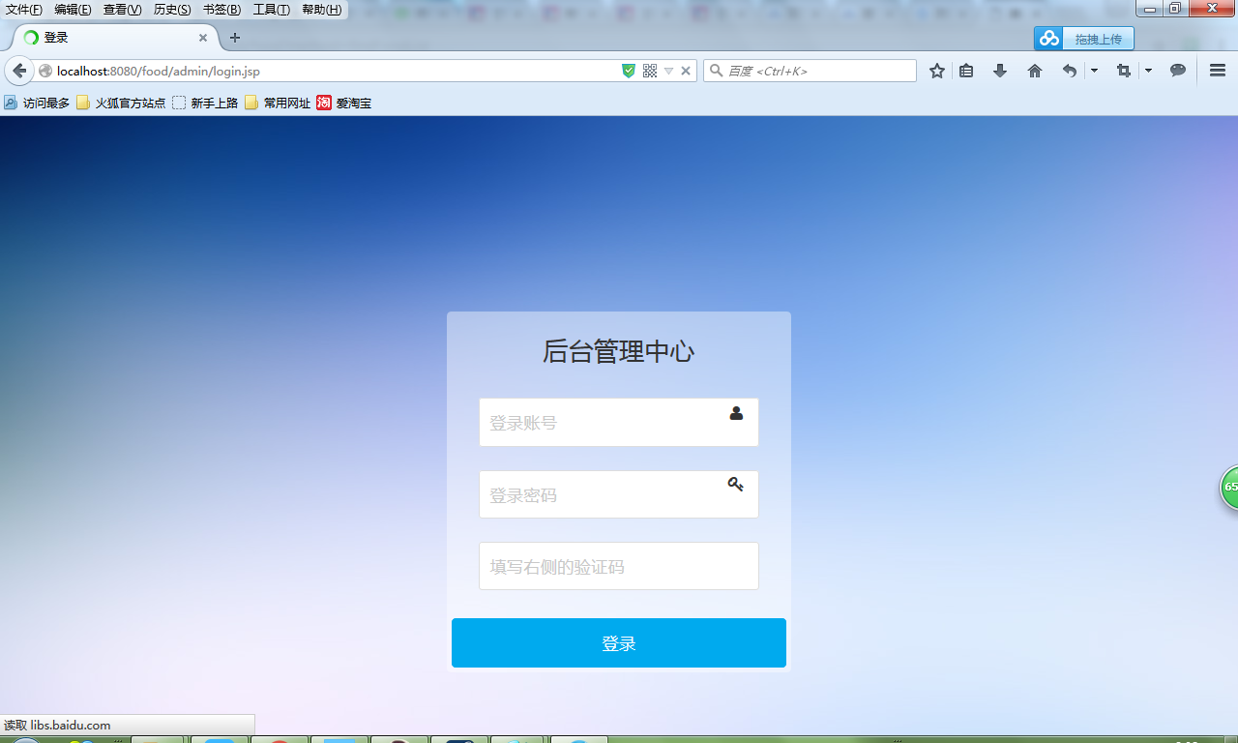Click status text 读取 libs.baidu.com
The image size is (1238, 743).
tap(57, 726)
